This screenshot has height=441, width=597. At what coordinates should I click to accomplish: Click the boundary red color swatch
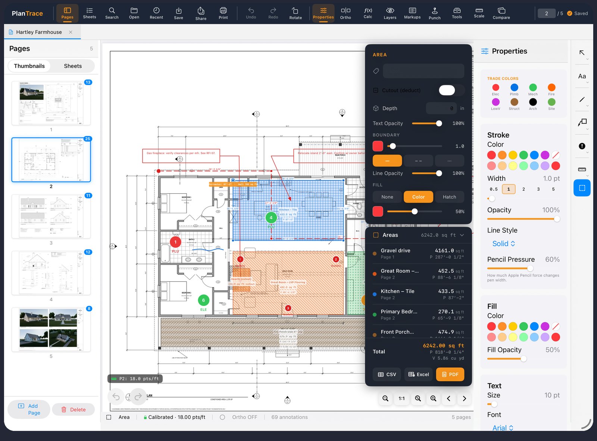378,146
